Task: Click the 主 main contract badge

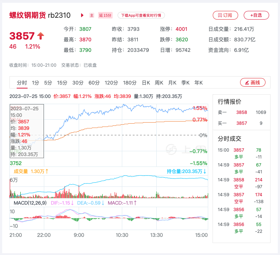Action: point(92,15)
